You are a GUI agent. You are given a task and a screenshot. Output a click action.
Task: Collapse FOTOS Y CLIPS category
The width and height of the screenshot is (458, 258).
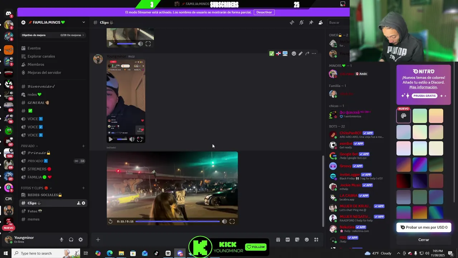[x=36, y=188]
